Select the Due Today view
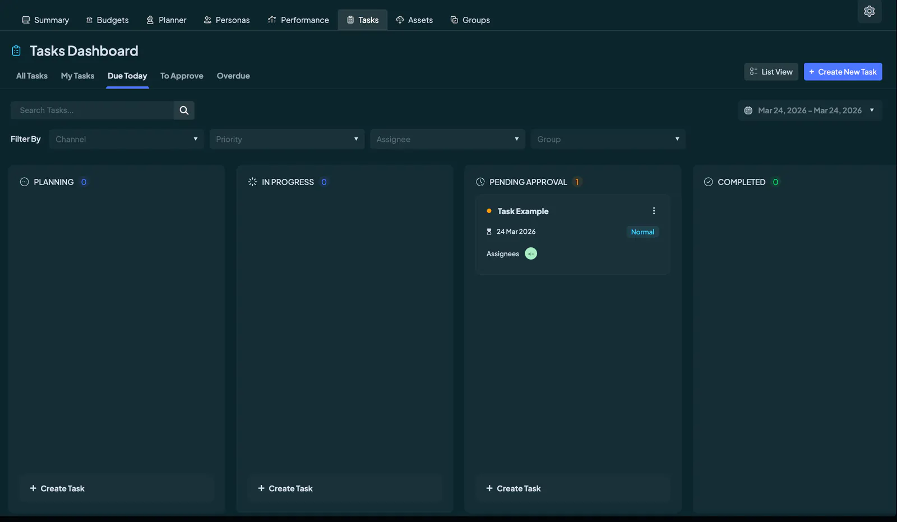This screenshot has width=897, height=522. click(127, 76)
